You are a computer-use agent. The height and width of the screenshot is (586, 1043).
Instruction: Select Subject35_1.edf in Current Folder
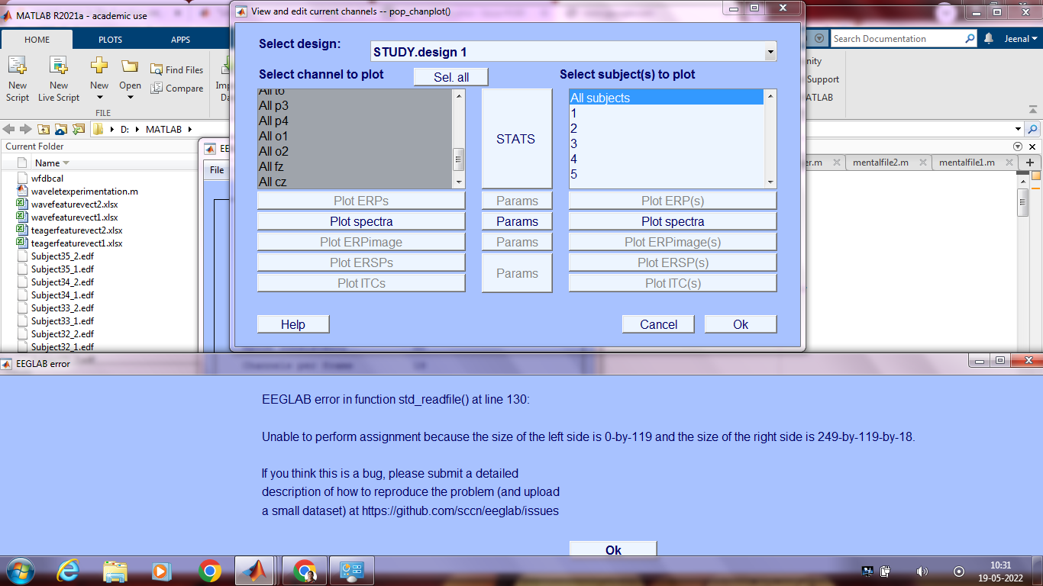60,269
